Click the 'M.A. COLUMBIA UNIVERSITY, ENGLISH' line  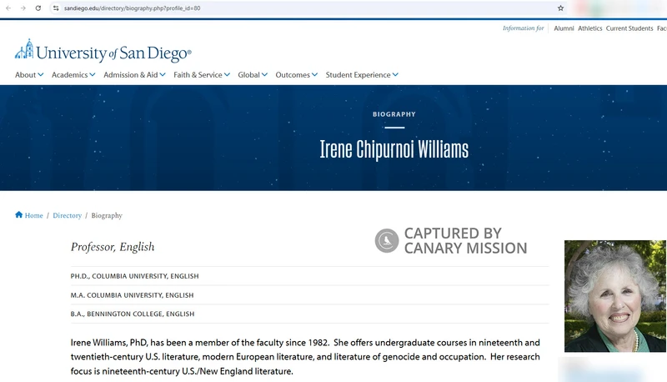click(x=132, y=295)
